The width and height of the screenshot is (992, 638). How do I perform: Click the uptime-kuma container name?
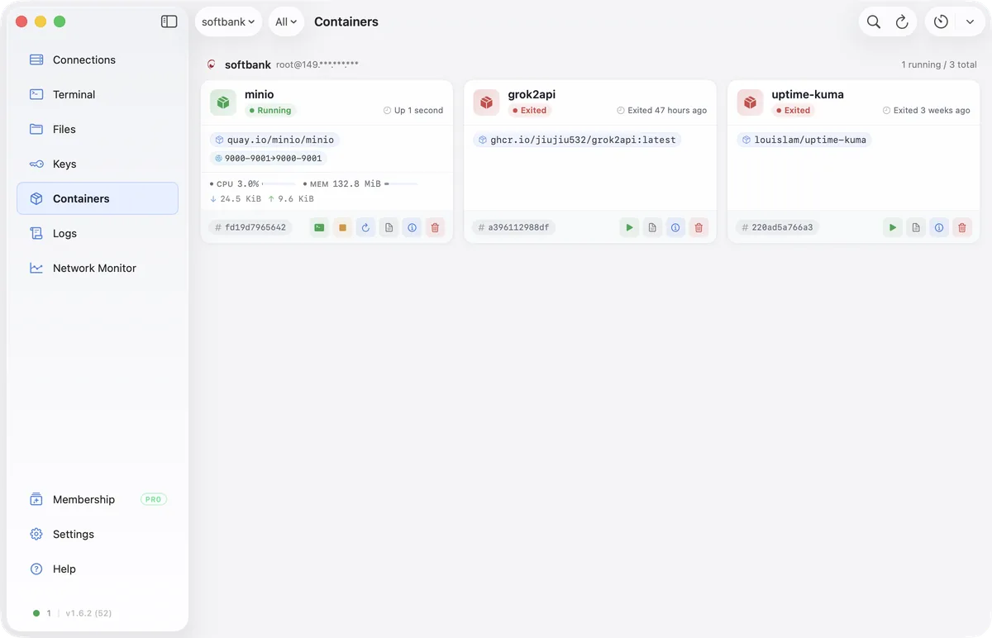coord(808,94)
